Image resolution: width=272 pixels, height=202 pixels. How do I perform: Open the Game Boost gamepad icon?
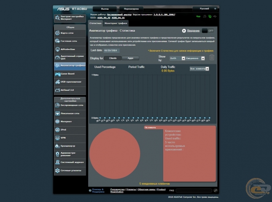(x=57, y=74)
